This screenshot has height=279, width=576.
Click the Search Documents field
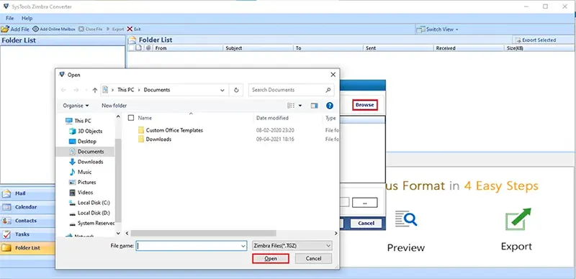click(291, 90)
